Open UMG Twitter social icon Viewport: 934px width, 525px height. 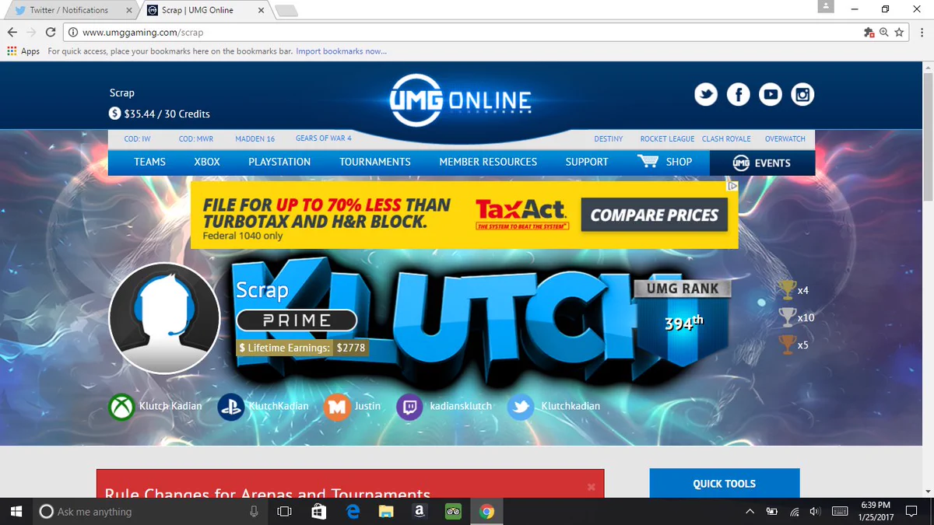[706, 95]
